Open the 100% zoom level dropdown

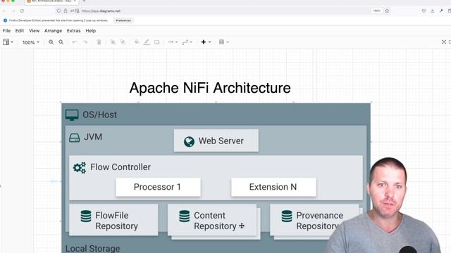click(31, 42)
